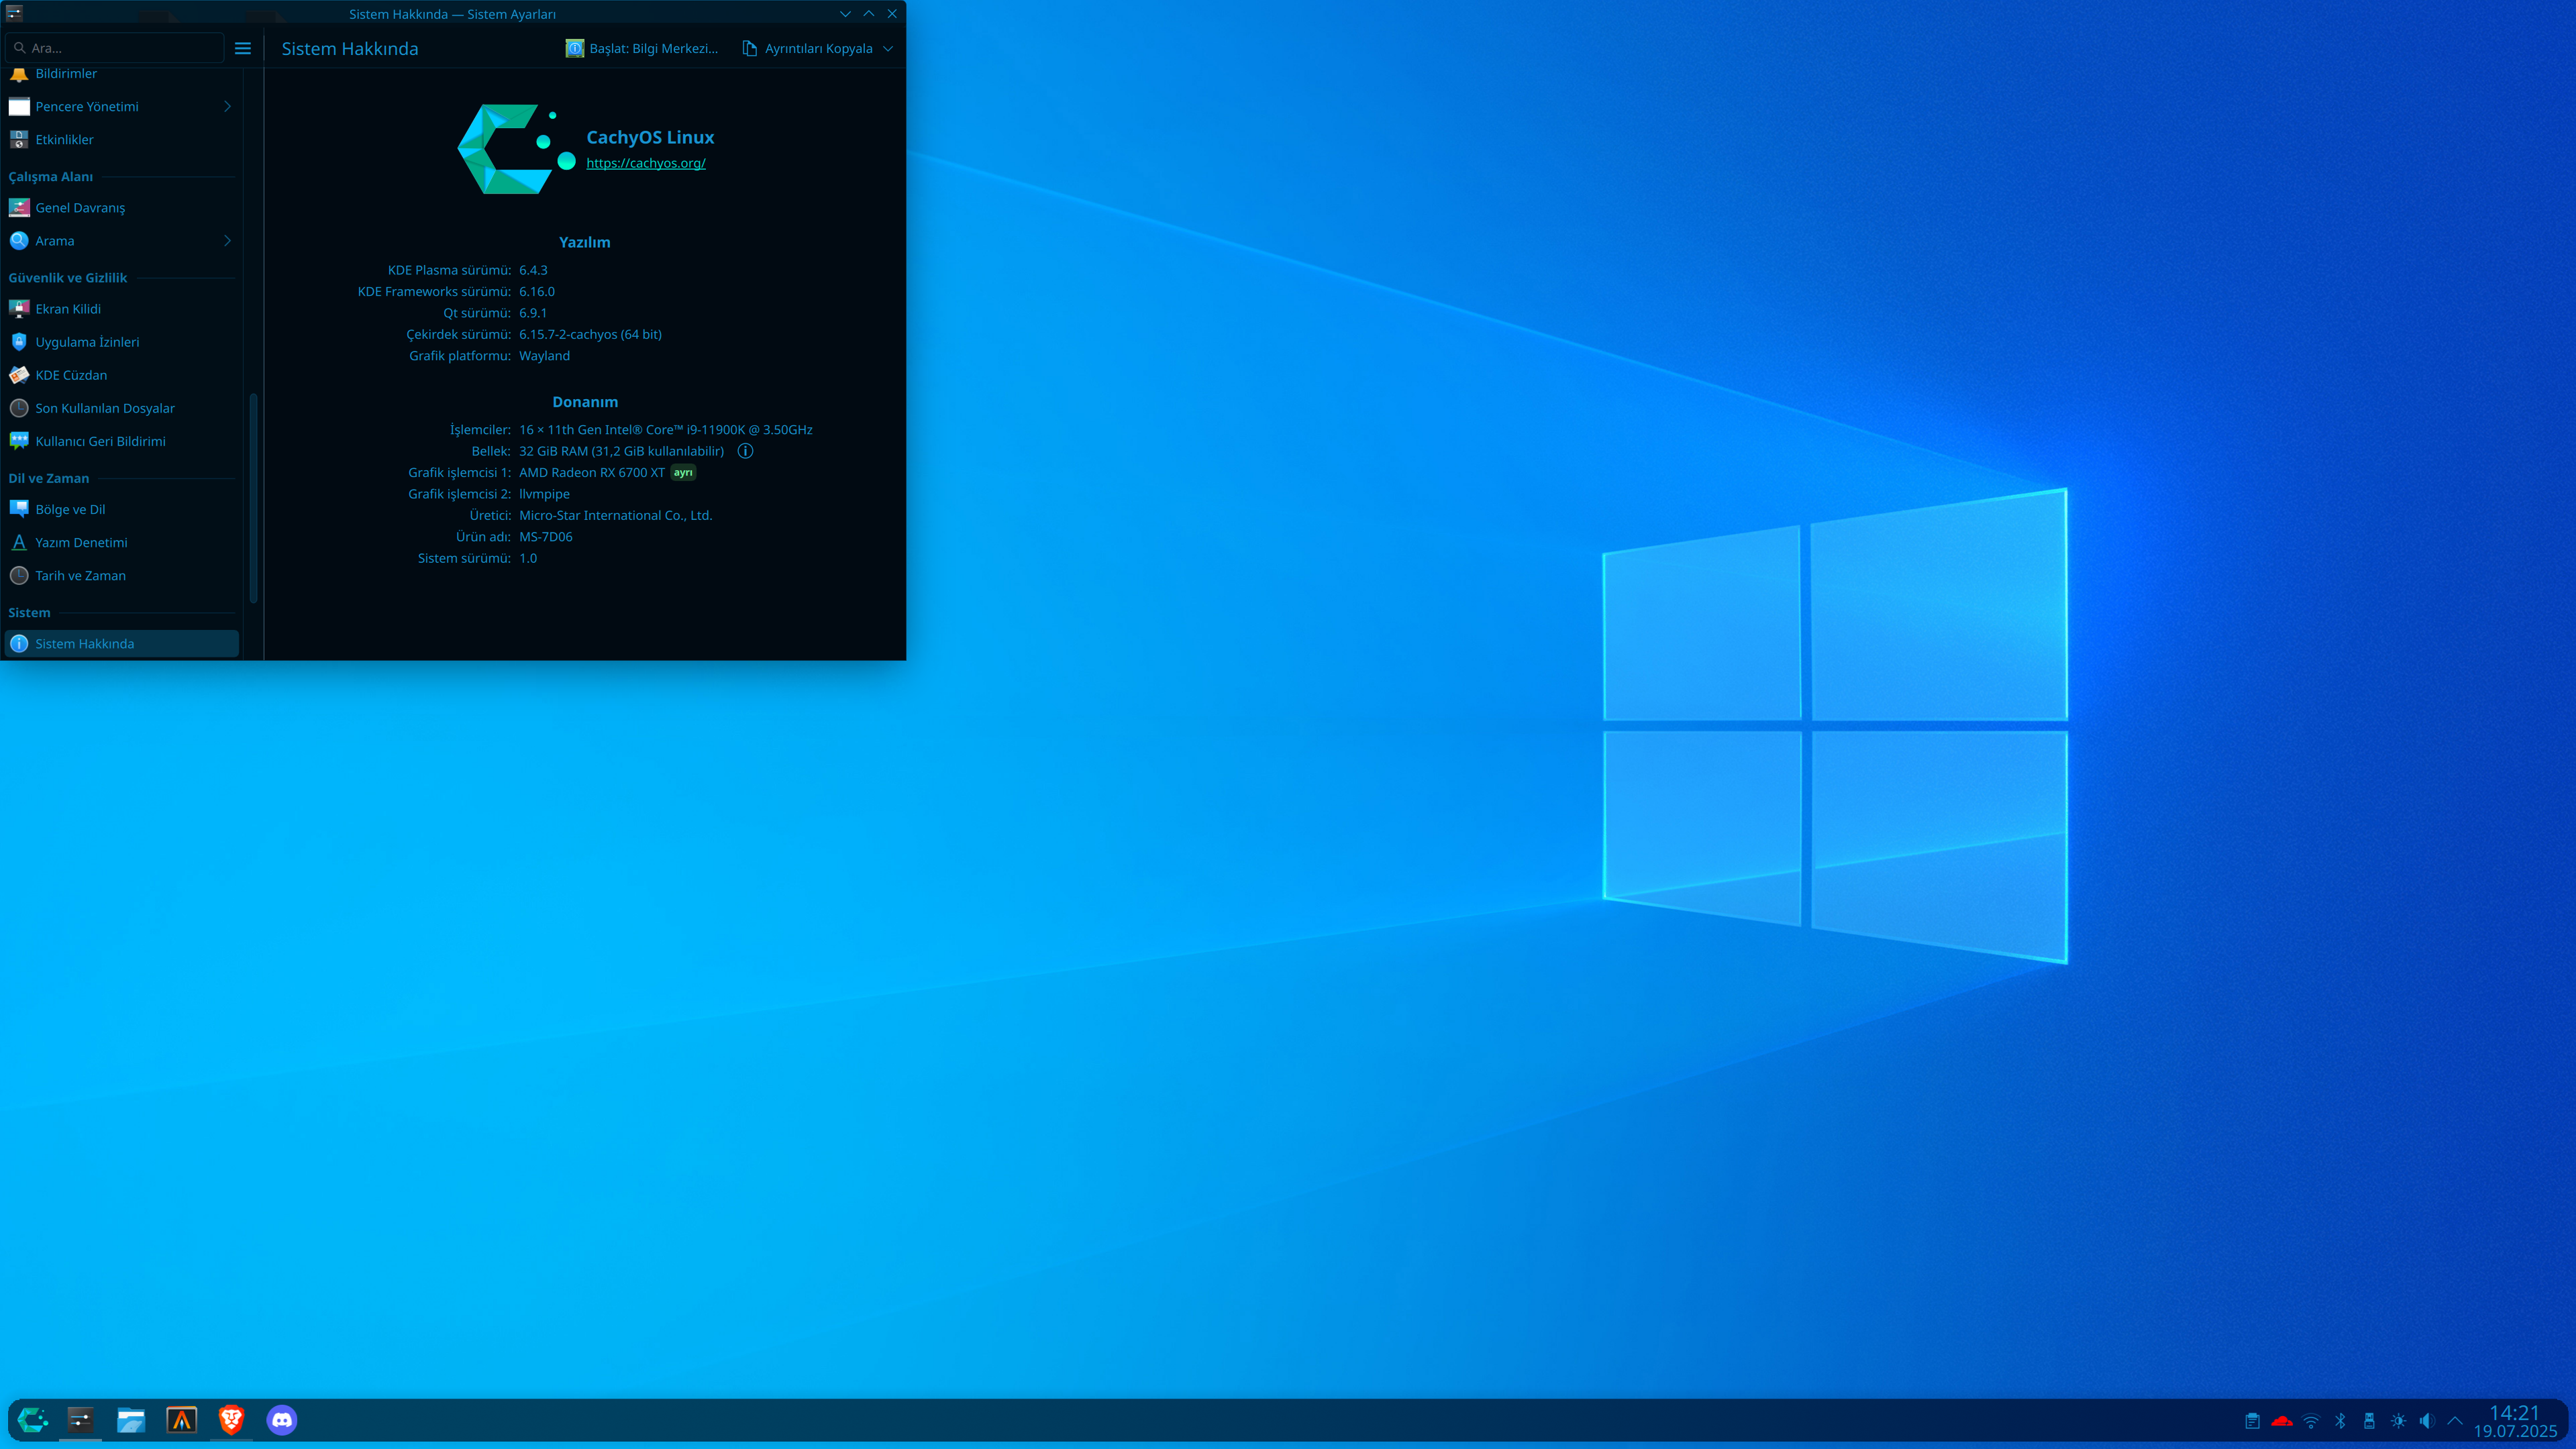This screenshot has width=2576, height=1449.
Task: Open Ekran Kilidi settings
Action: pos(122,309)
